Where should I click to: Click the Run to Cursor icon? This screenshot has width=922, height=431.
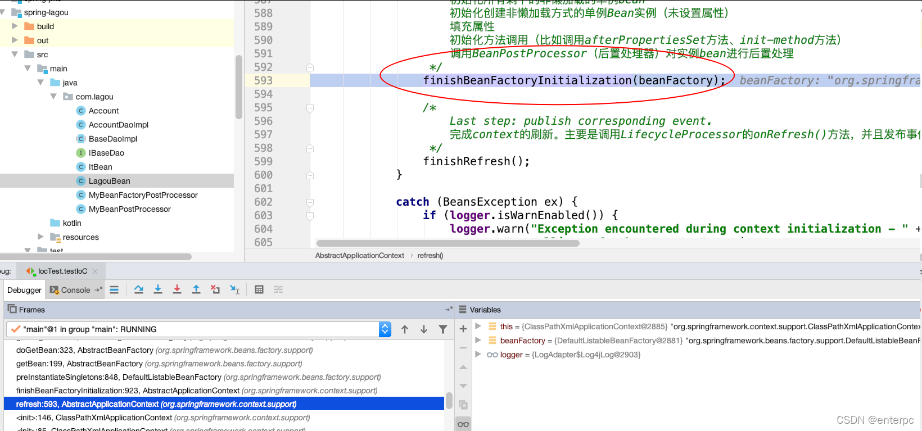235,289
